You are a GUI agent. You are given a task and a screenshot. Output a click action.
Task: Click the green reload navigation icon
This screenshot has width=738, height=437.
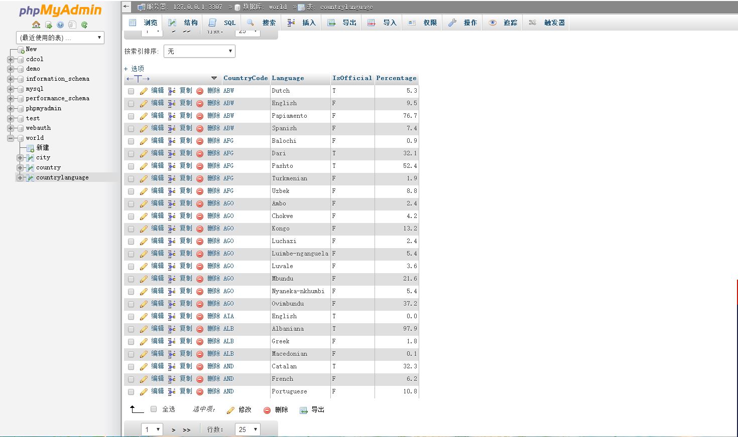pyautogui.click(x=84, y=25)
